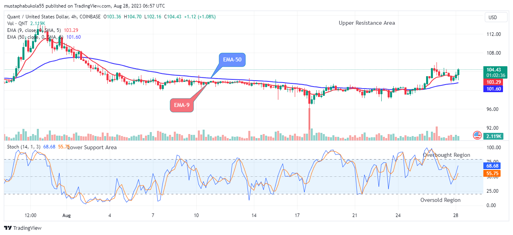Image resolution: width=513 pixels, height=235 pixels.
Task: Select the Lower Support Area text annotation
Action: [x=92, y=148]
